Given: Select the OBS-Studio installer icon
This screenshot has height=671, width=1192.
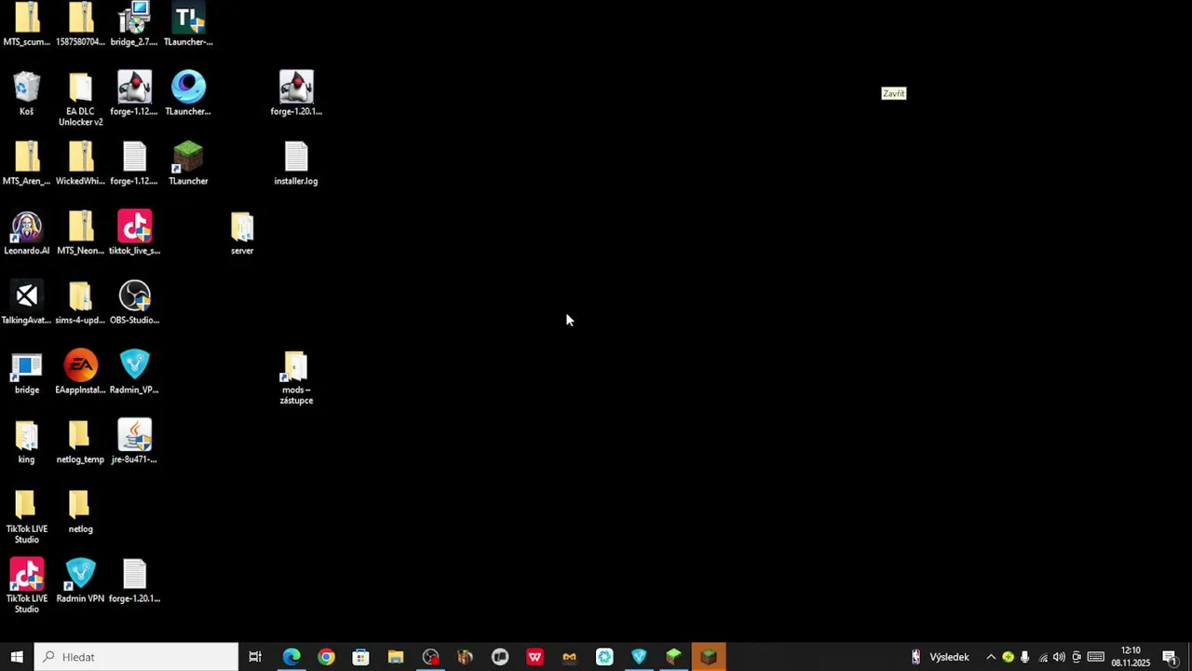Looking at the screenshot, I should click(x=134, y=296).
